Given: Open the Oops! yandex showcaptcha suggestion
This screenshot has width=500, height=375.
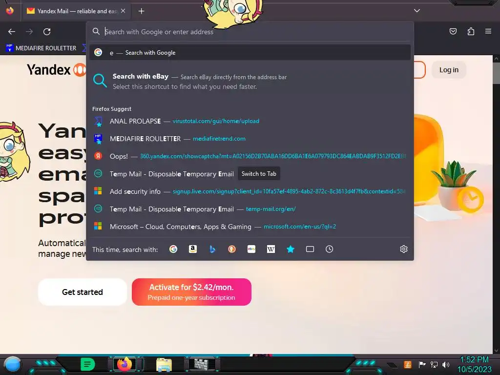Looking at the screenshot, I should (x=250, y=156).
